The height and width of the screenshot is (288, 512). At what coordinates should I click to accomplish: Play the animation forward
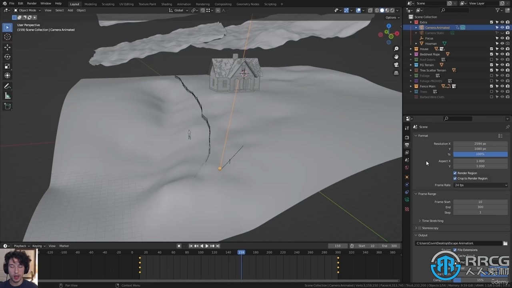207,246
